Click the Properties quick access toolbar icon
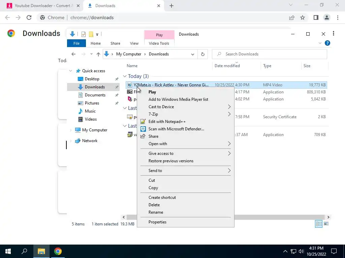Viewport: 345px width, 258px height. click(84, 34)
